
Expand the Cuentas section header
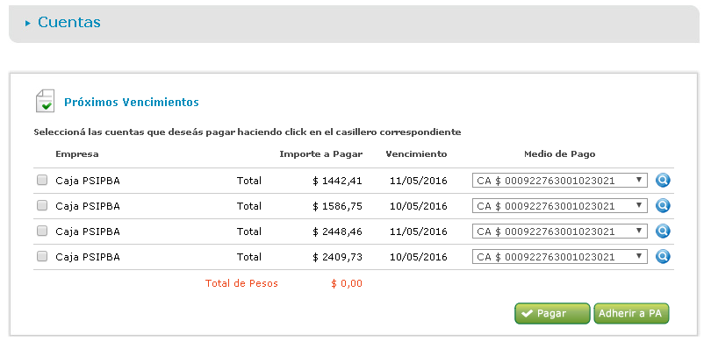pos(354,24)
